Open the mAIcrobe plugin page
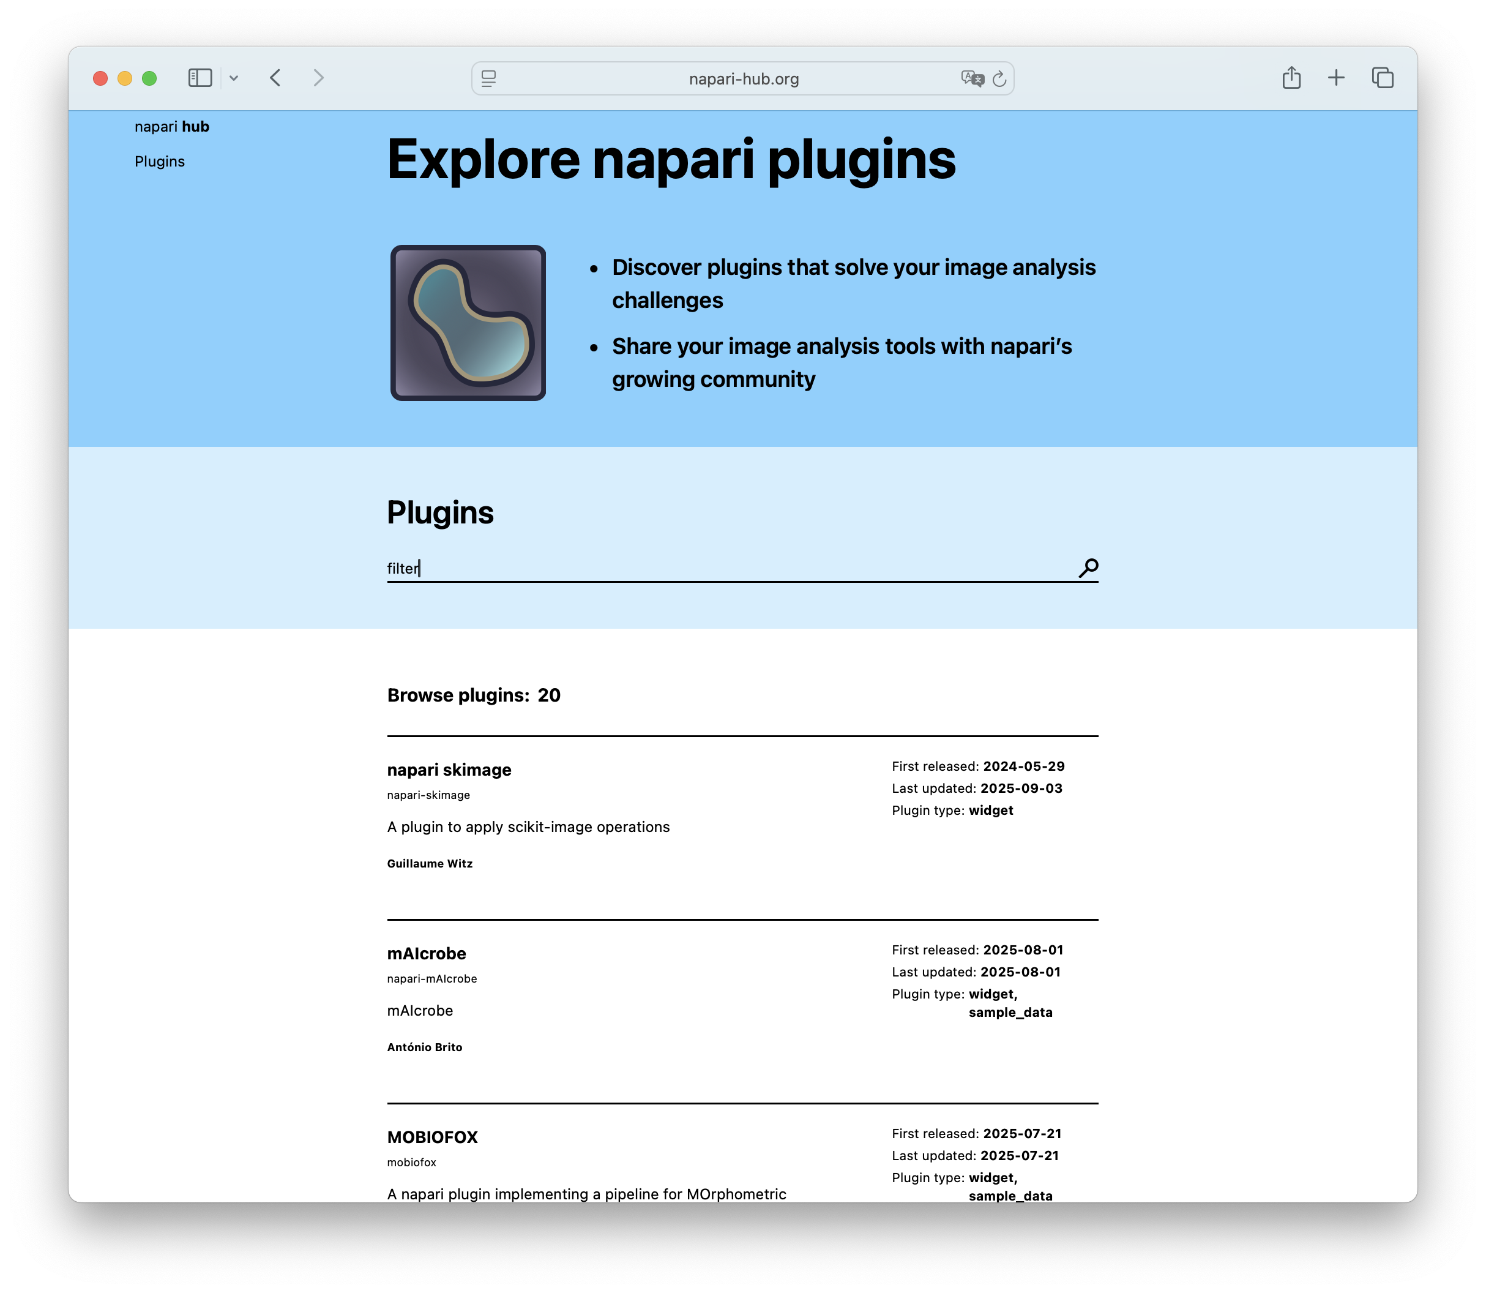Image resolution: width=1486 pixels, height=1293 pixels. pos(427,953)
